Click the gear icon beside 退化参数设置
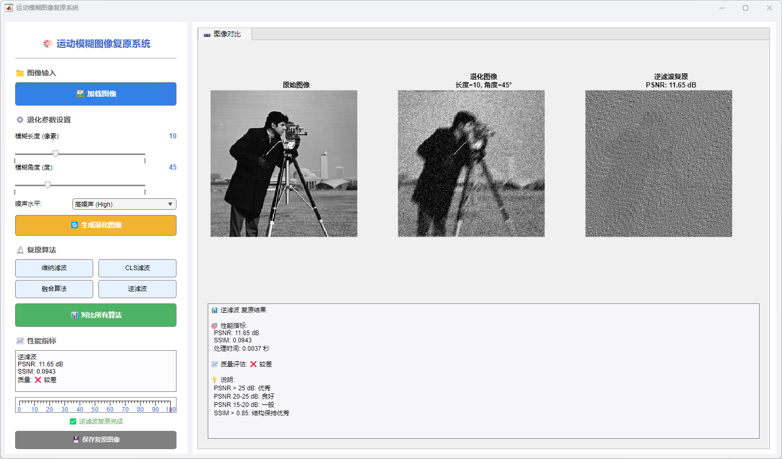Viewport: 782px width, 459px height. pyautogui.click(x=20, y=120)
